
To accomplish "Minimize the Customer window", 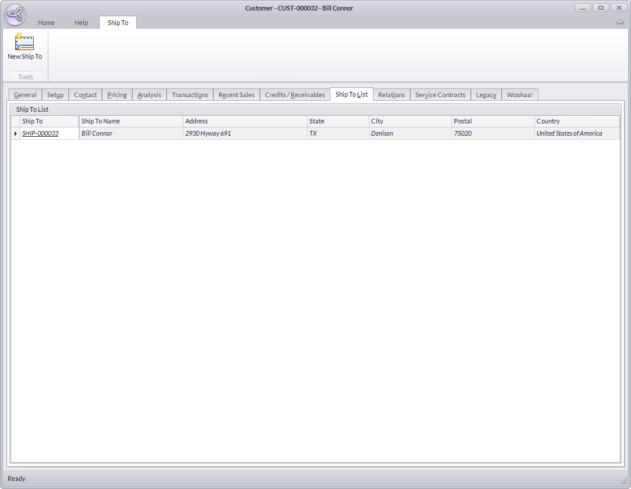I will click(583, 8).
